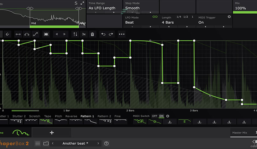Select the straight line node tool
The image size is (257, 149).
click(18, 34)
